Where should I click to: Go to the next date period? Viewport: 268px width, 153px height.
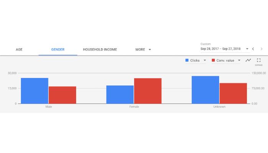click(261, 49)
